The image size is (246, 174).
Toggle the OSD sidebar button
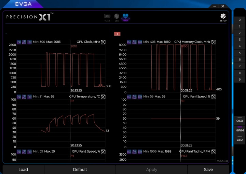click(240, 120)
